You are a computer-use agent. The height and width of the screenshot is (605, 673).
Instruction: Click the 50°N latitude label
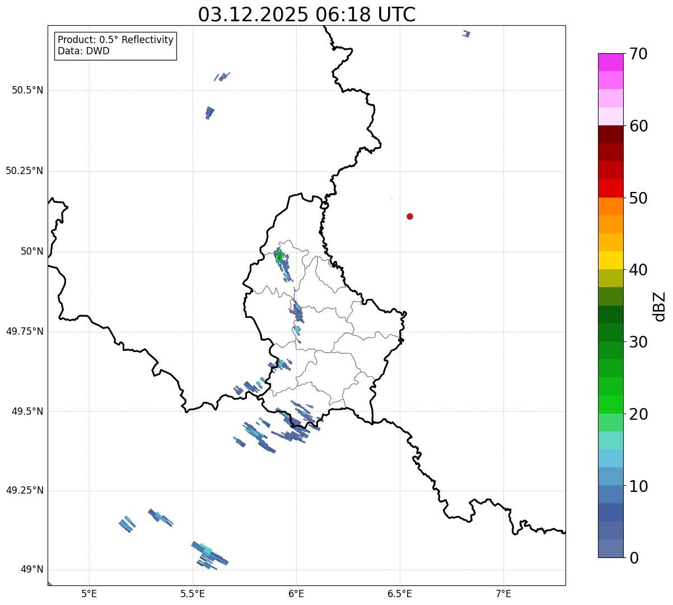[31, 251]
